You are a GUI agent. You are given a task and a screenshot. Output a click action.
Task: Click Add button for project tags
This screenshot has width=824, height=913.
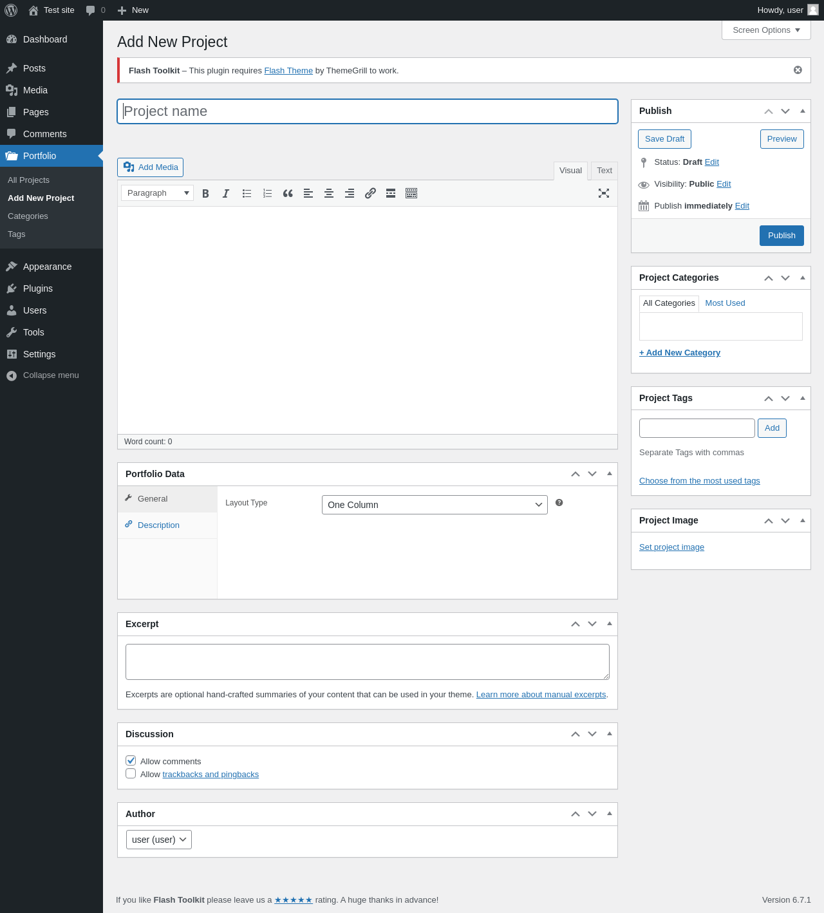[x=772, y=428]
